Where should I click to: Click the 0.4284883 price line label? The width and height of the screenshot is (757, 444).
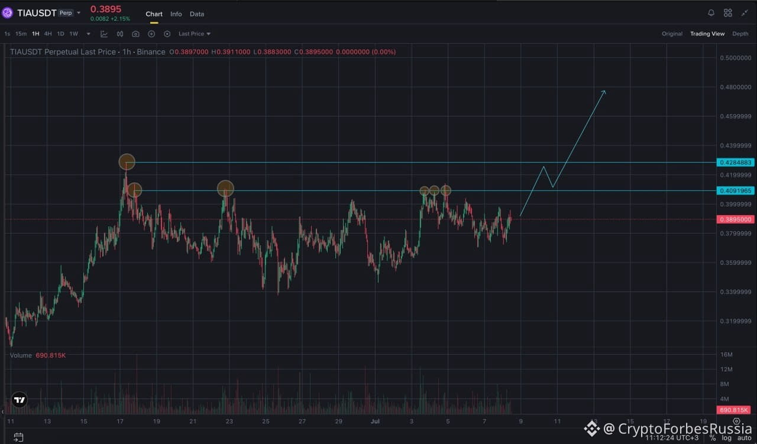735,162
